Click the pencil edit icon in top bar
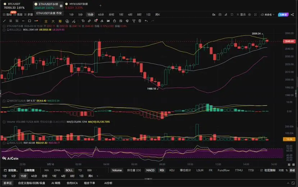This screenshot has height=187, width=298. tap(226, 15)
